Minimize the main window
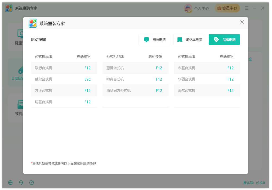This screenshot has height=190, width=272. coord(255,8)
